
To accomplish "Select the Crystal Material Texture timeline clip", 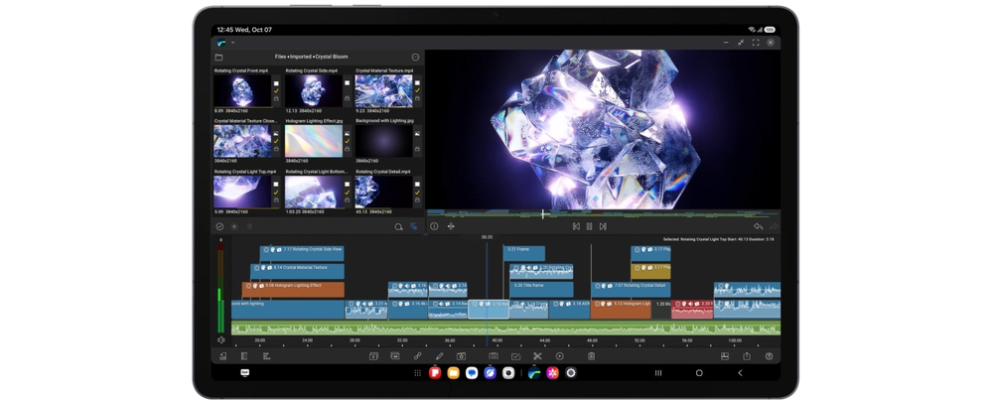I will point(298,272).
